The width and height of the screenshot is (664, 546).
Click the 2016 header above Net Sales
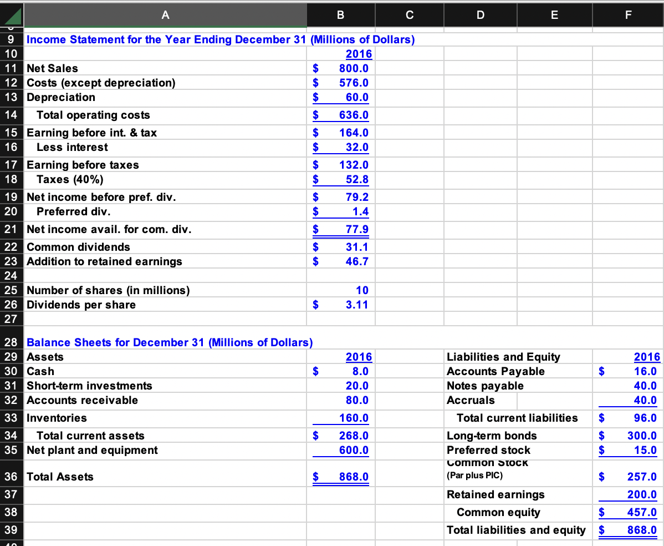(x=340, y=53)
